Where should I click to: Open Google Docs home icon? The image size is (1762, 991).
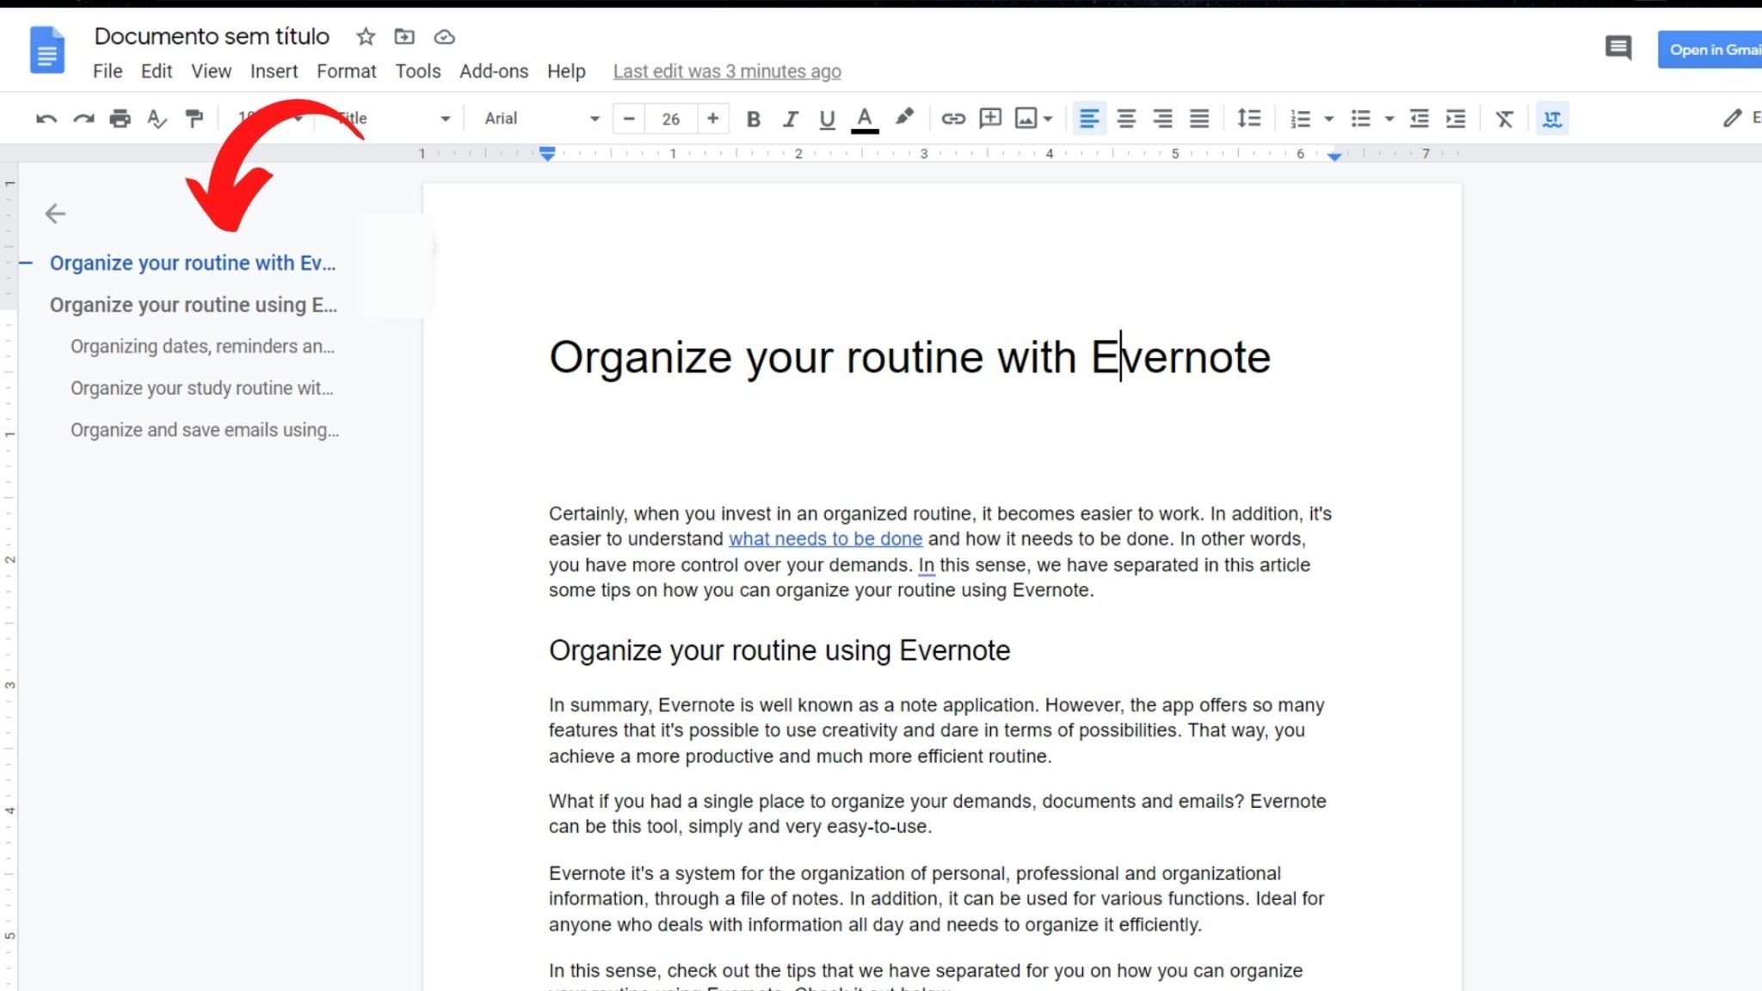click(x=47, y=50)
